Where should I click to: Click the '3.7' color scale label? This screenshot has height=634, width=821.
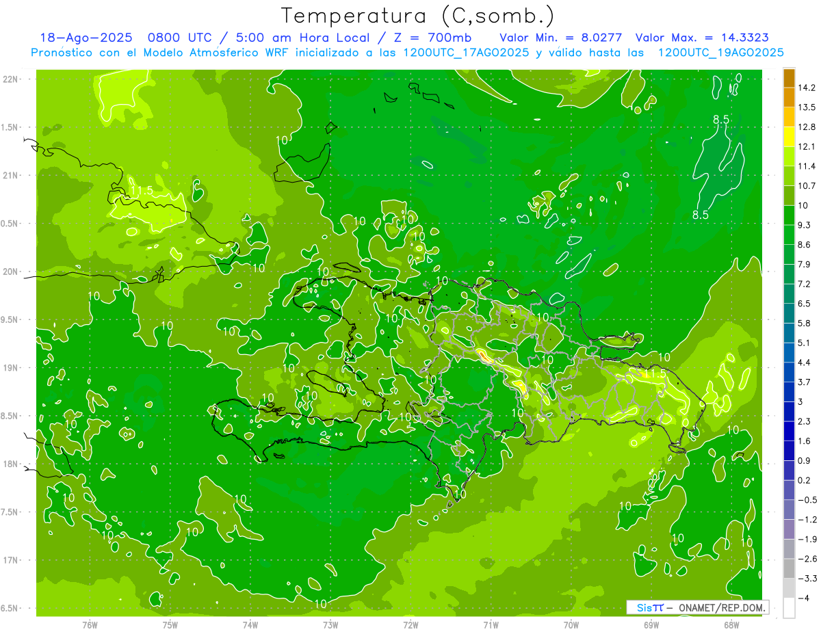[x=805, y=382]
